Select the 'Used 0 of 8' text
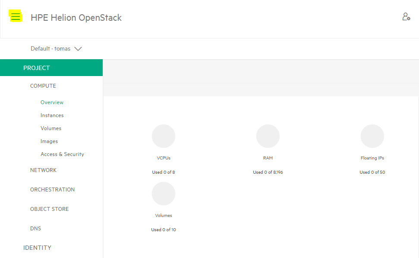 click(164, 172)
